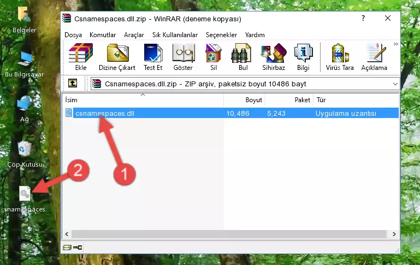Launch the Sihirbaz wizard

point(274,57)
